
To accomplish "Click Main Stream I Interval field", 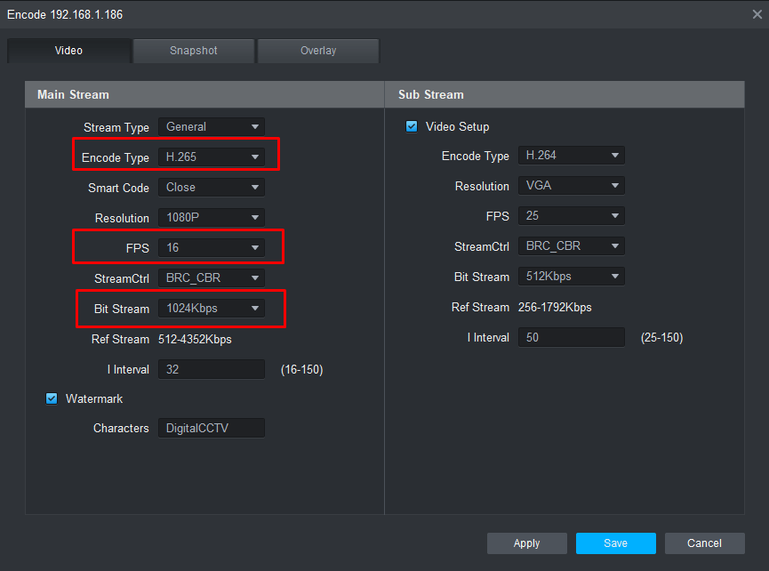I will [x=212, y=369].
